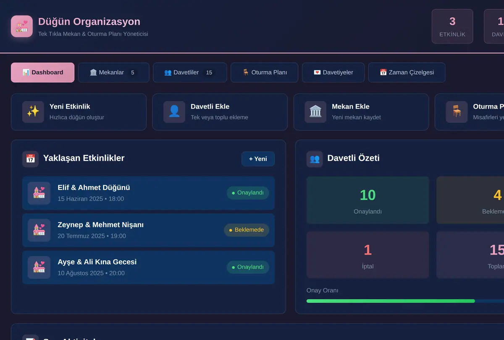504x340 pixels.
Task: Click the date 10 Ağustos 2025 • 20:00
Action: pyautogui.click(x=91, y=273)
